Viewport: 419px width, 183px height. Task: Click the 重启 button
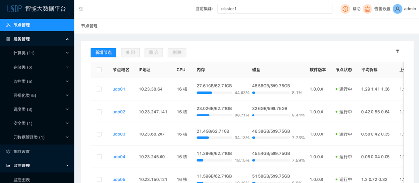[x=154, y=53]
